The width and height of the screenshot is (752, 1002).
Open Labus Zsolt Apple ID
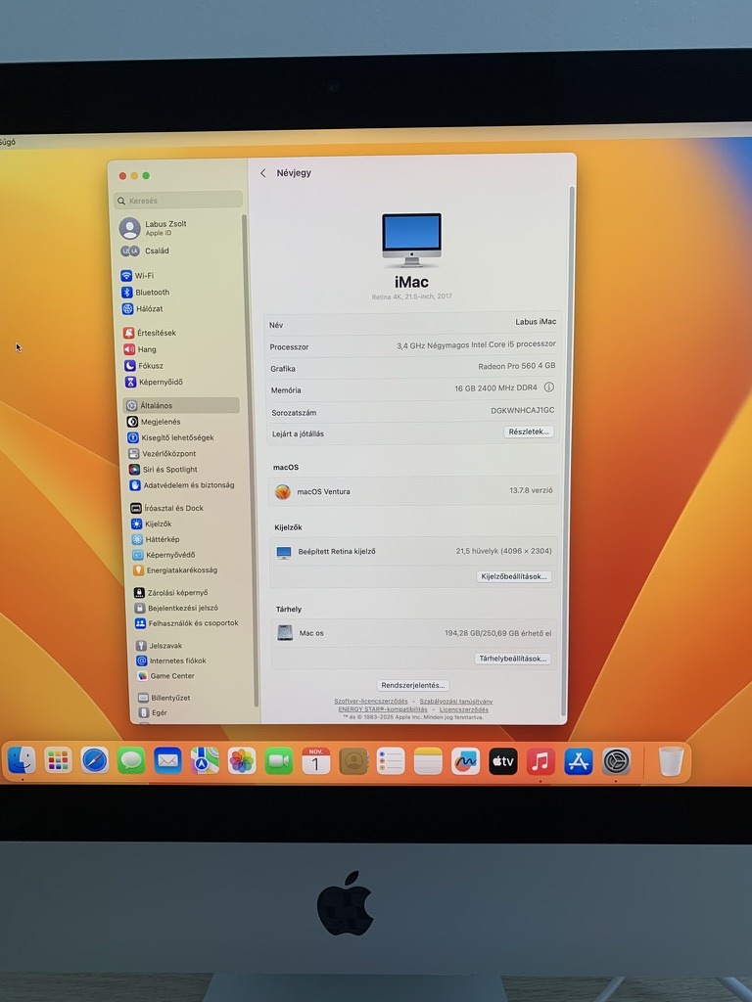click(x=154, y=228)
